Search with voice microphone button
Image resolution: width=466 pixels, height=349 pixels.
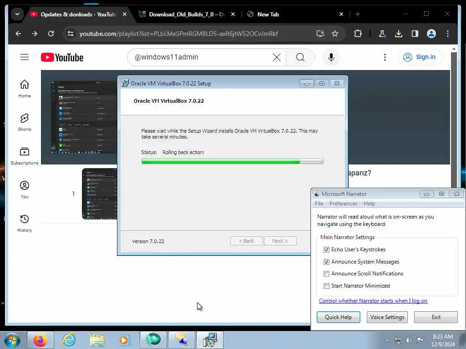[x=331, y=57]
